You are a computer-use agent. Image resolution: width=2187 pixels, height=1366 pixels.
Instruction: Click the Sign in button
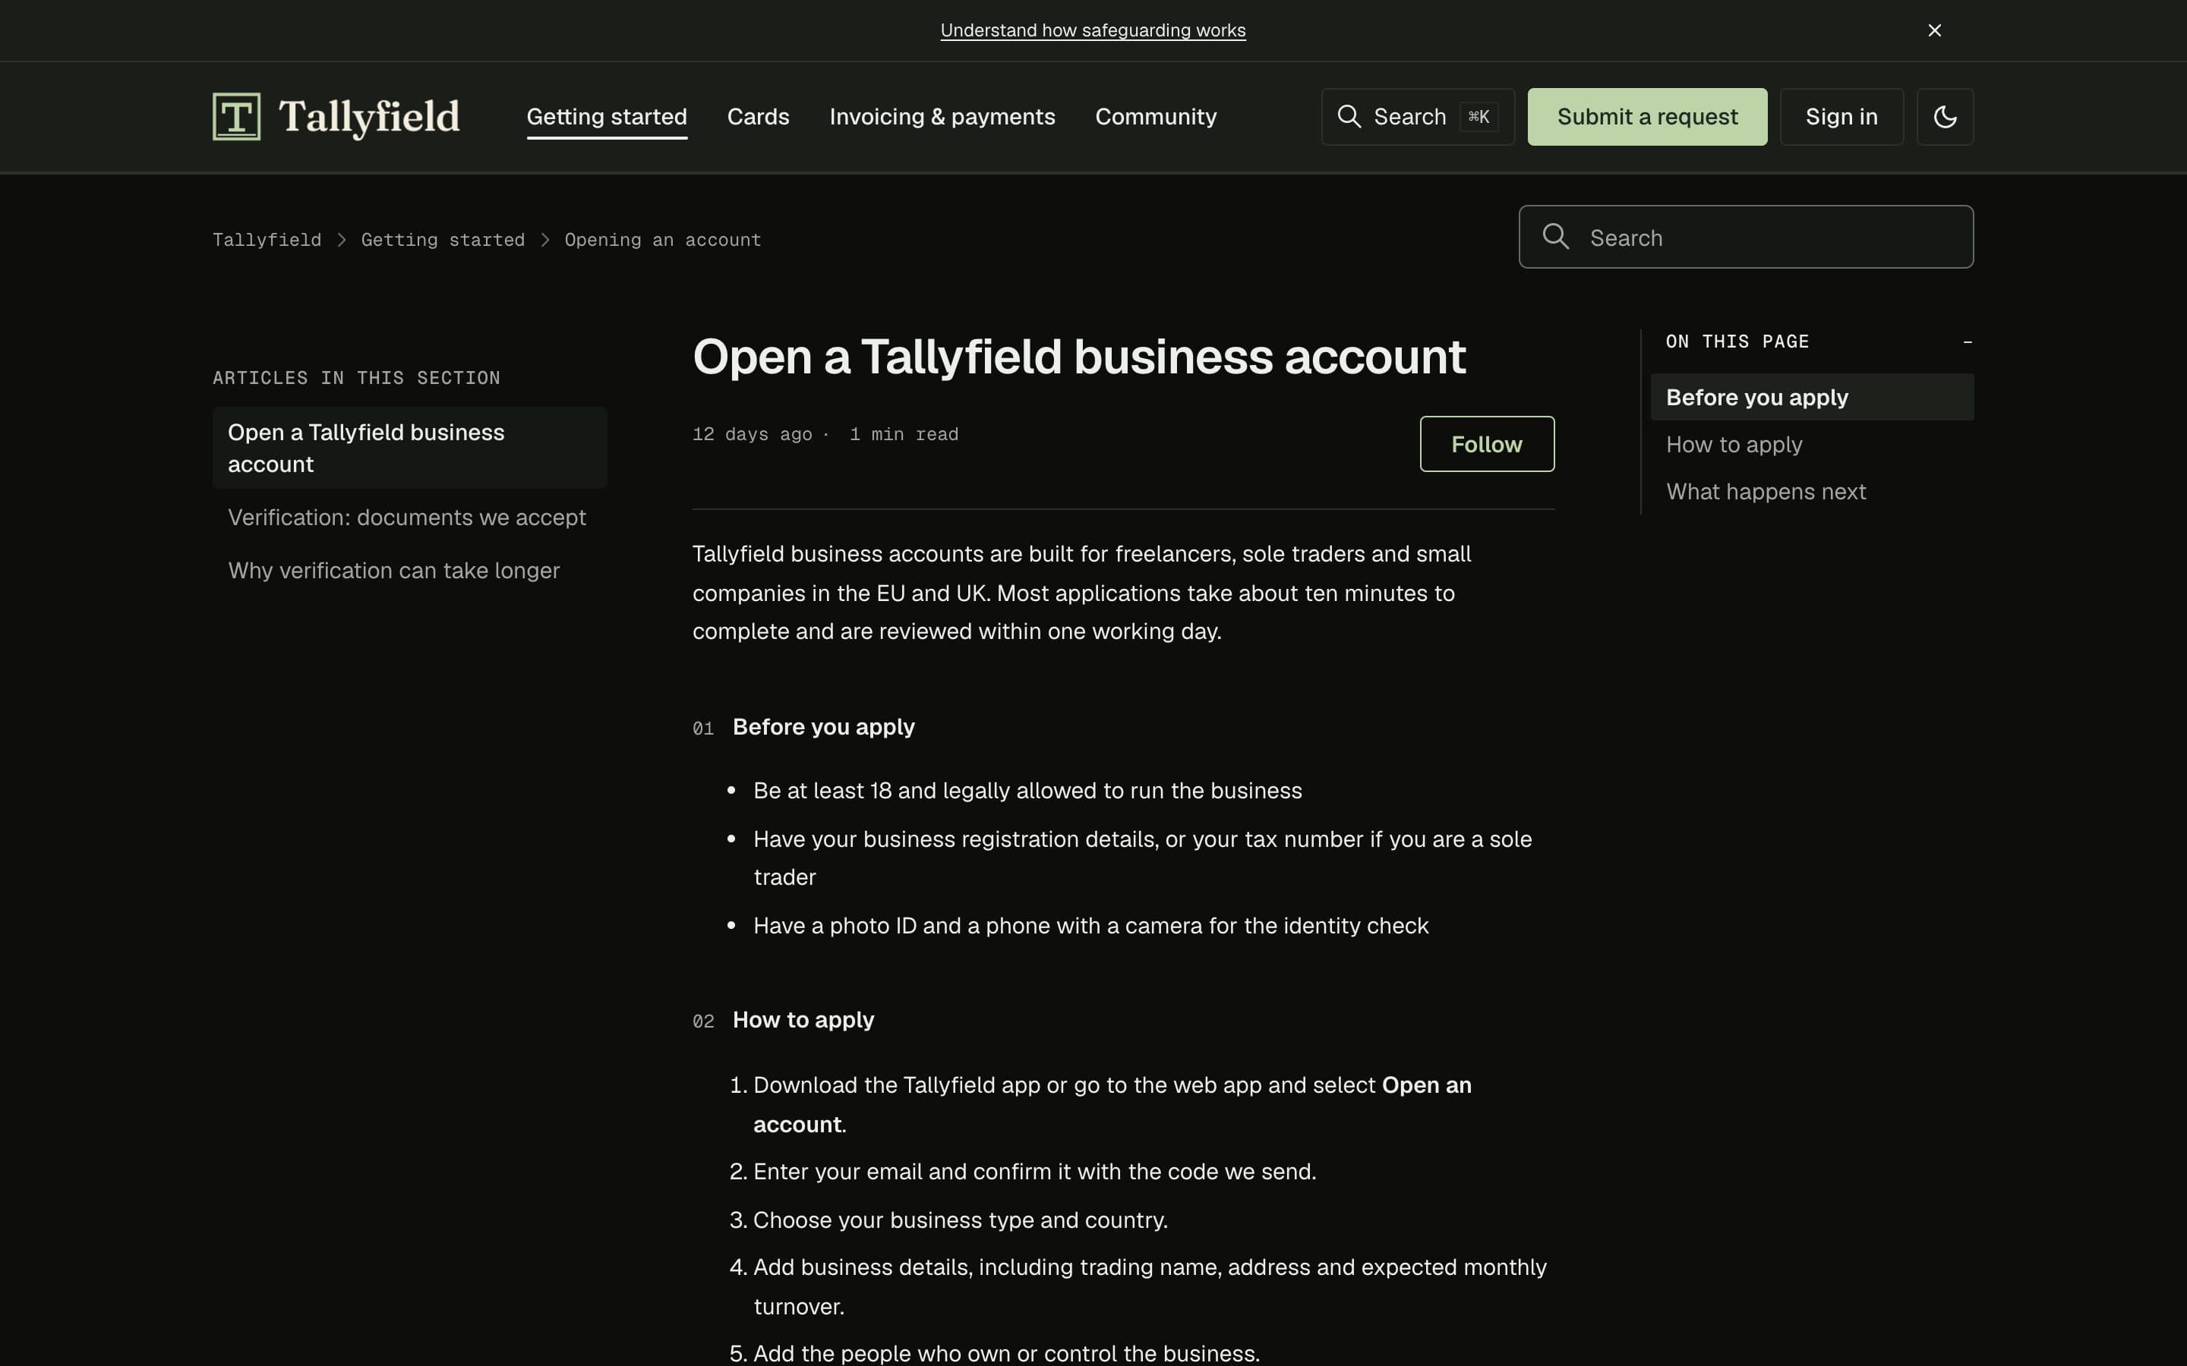[1841, 117]
